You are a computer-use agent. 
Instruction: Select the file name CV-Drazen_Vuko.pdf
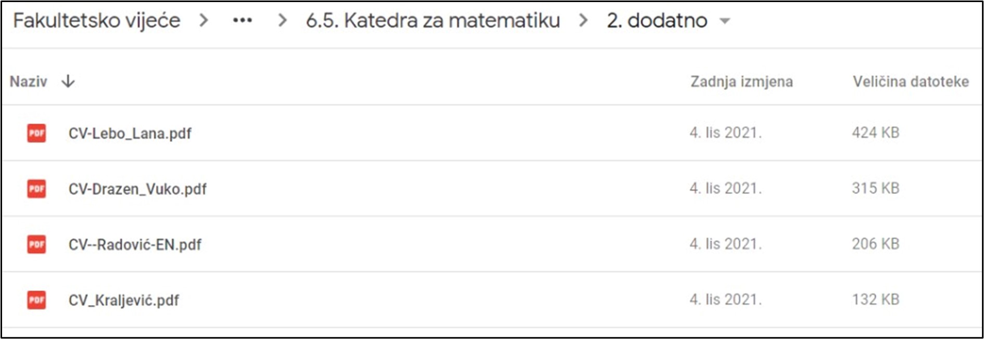pos(137,189)
